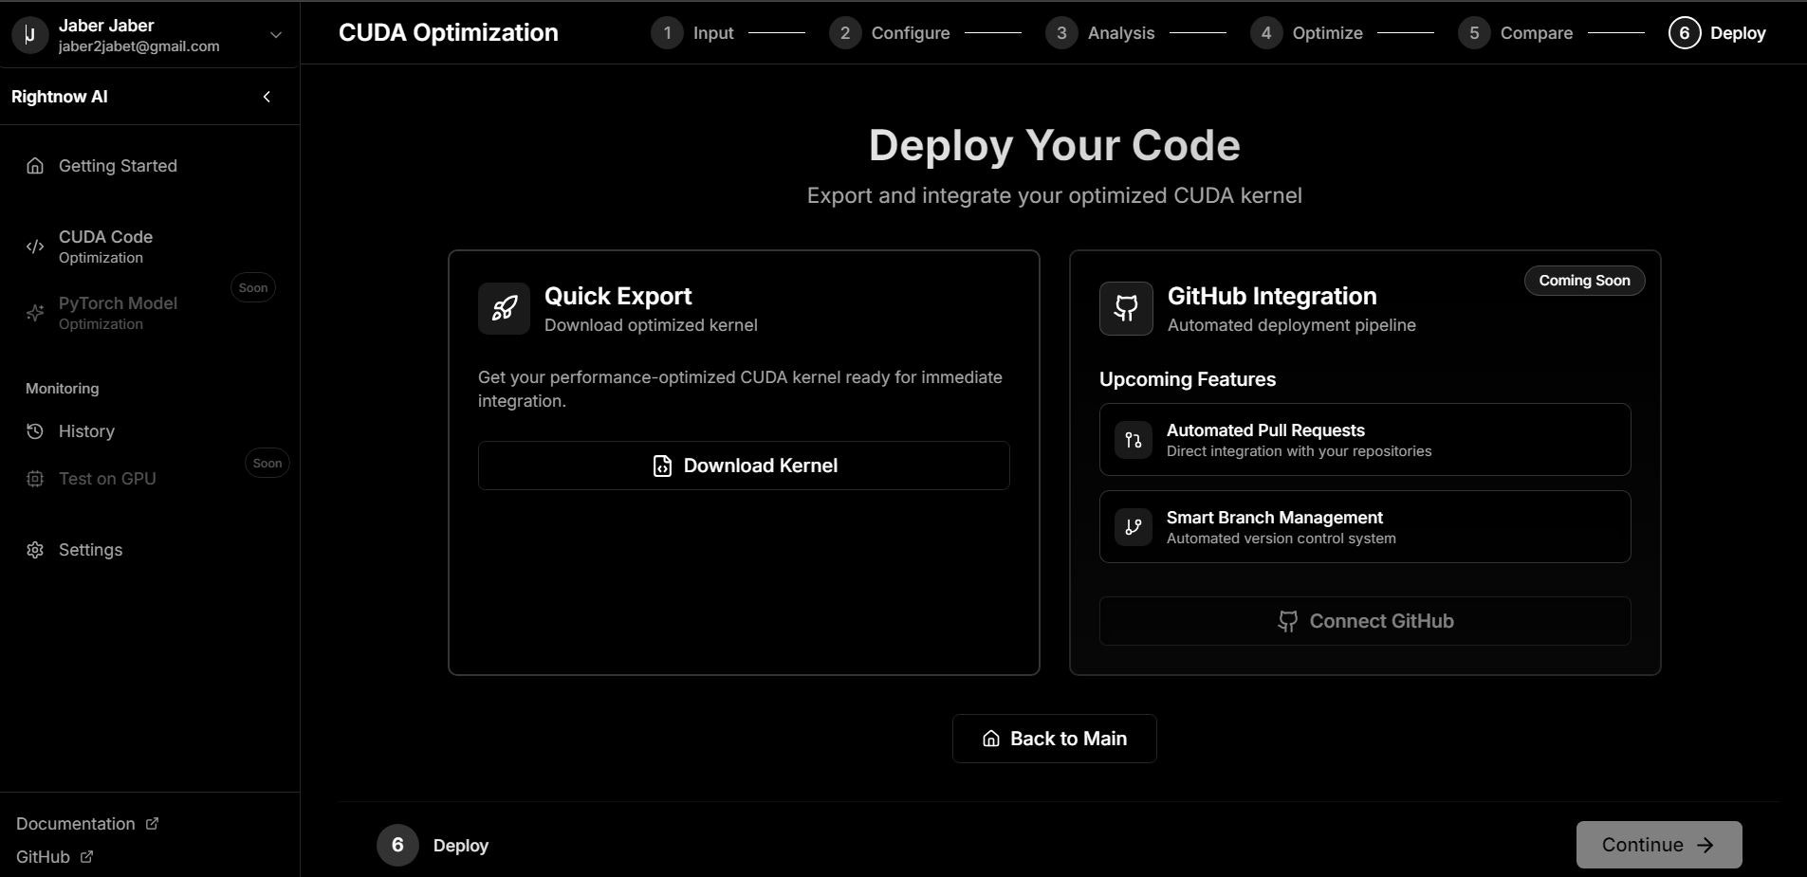1807x877 pixels.
Task: Click the Deploy Your Code heading
Action: coord(1055,145)
